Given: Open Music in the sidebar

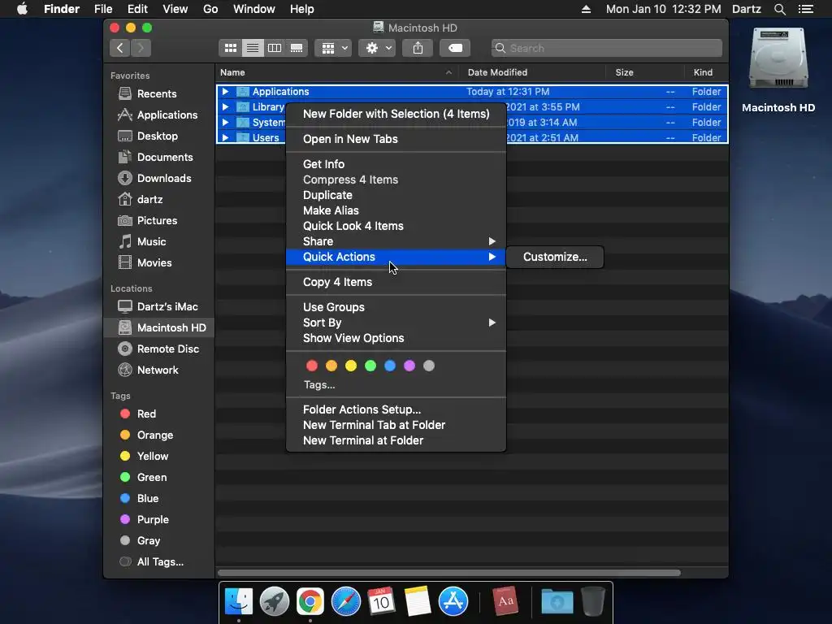Looking at the screenshot, I should pos(151,242).
